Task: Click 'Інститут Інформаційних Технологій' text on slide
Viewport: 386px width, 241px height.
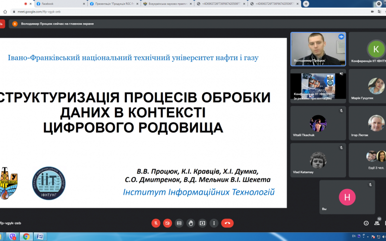Action: tap(199, 192)
